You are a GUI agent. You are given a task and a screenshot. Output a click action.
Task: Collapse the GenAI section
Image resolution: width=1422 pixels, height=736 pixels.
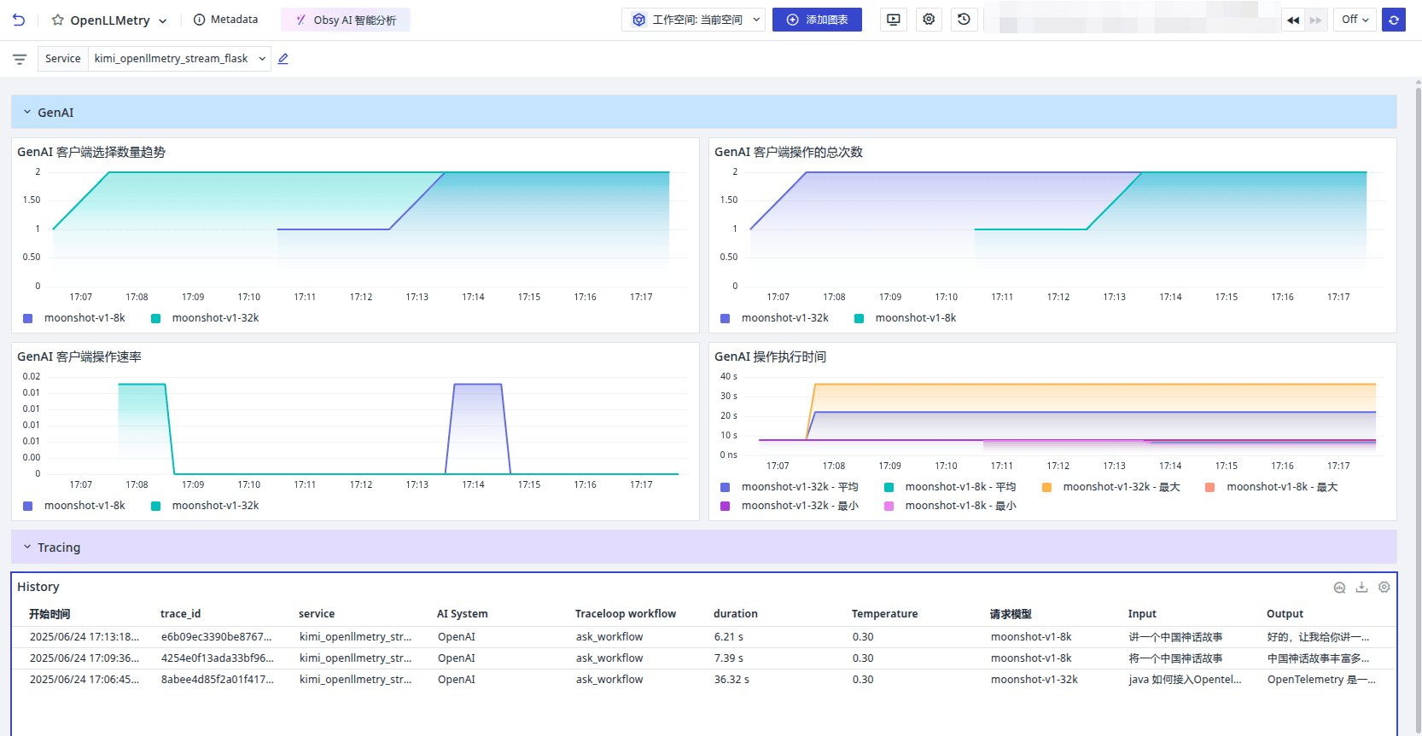[x=27, y=113]
